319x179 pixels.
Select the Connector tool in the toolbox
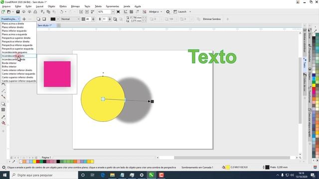pos(3,97)
